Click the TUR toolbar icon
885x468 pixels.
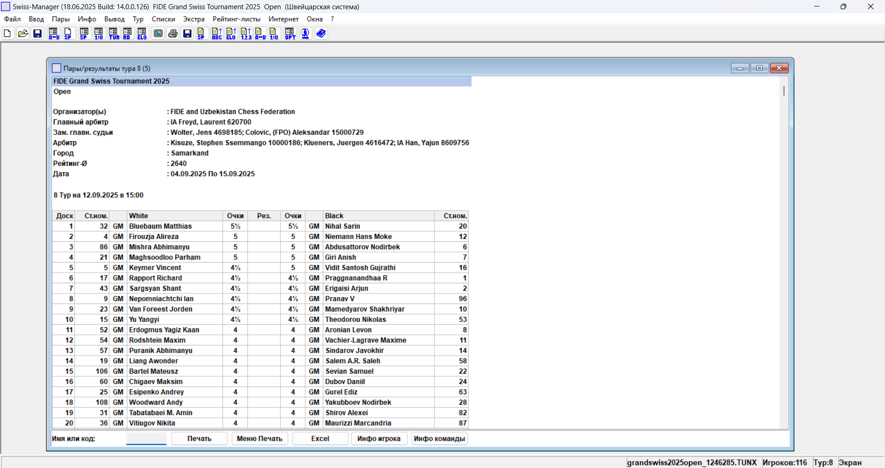(x=113, y=34)
